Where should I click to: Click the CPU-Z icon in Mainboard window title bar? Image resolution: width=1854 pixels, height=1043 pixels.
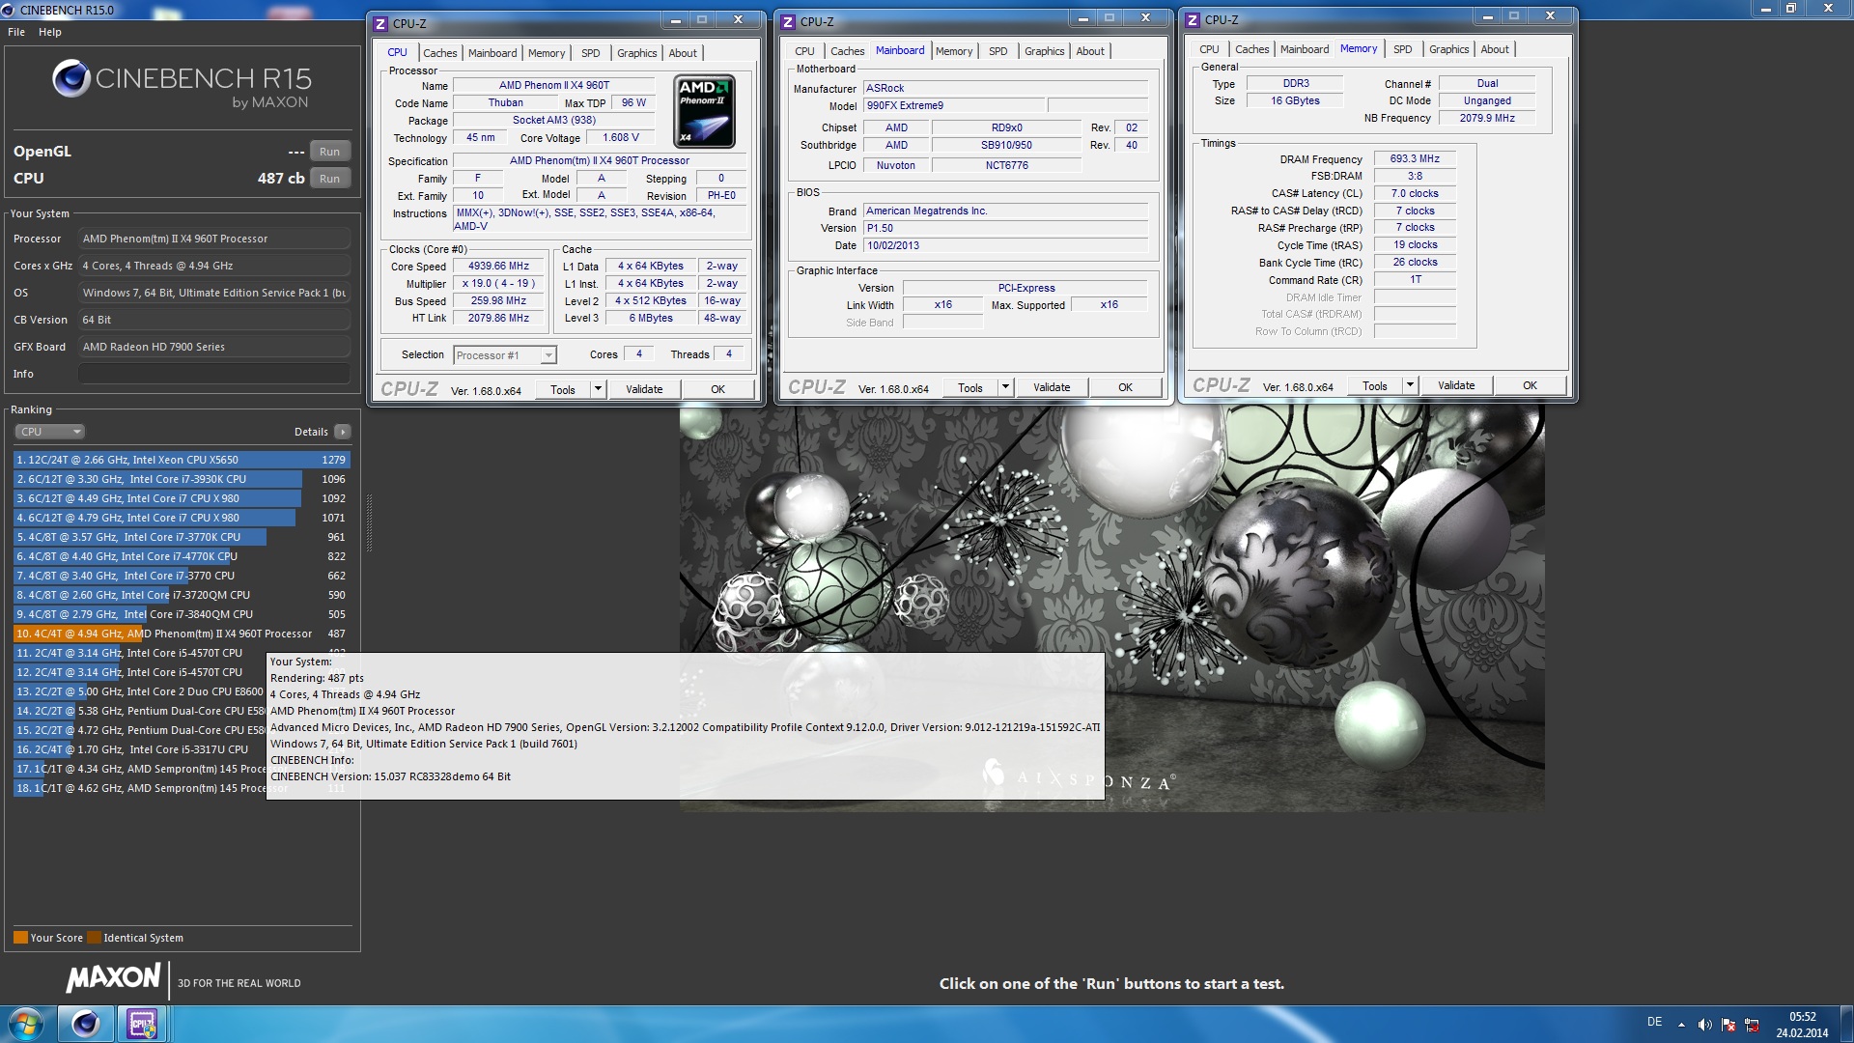pyautogui.click(x=788, y=22)
